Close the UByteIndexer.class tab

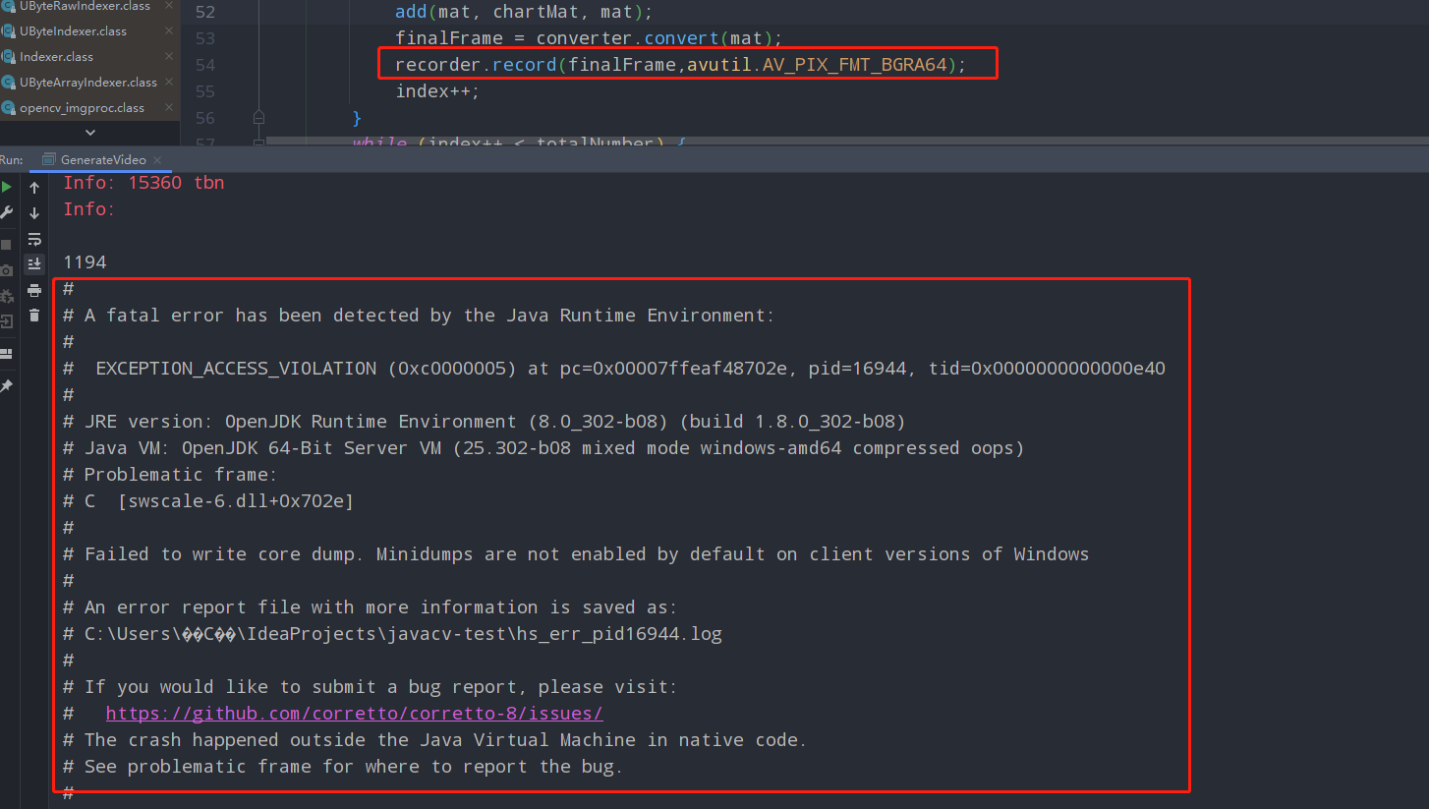click(x=169, y=30)
